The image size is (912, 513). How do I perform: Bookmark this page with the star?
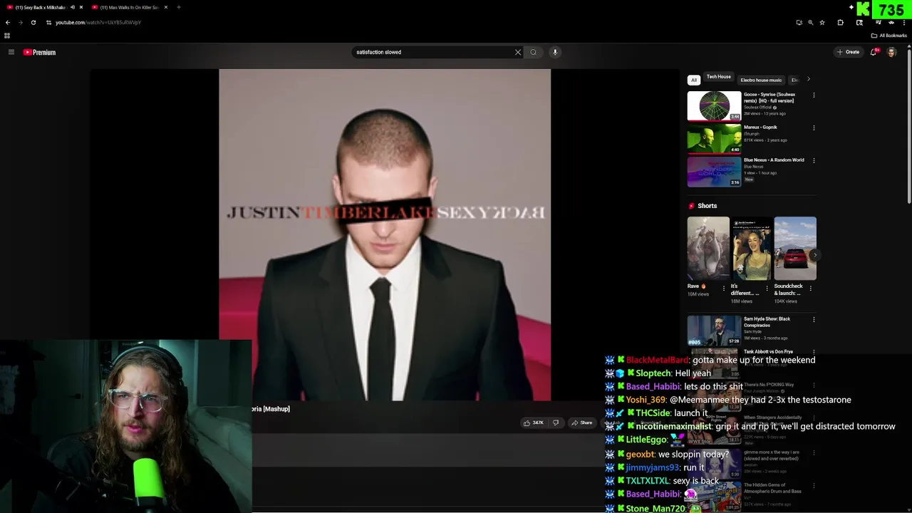[822, 23]
